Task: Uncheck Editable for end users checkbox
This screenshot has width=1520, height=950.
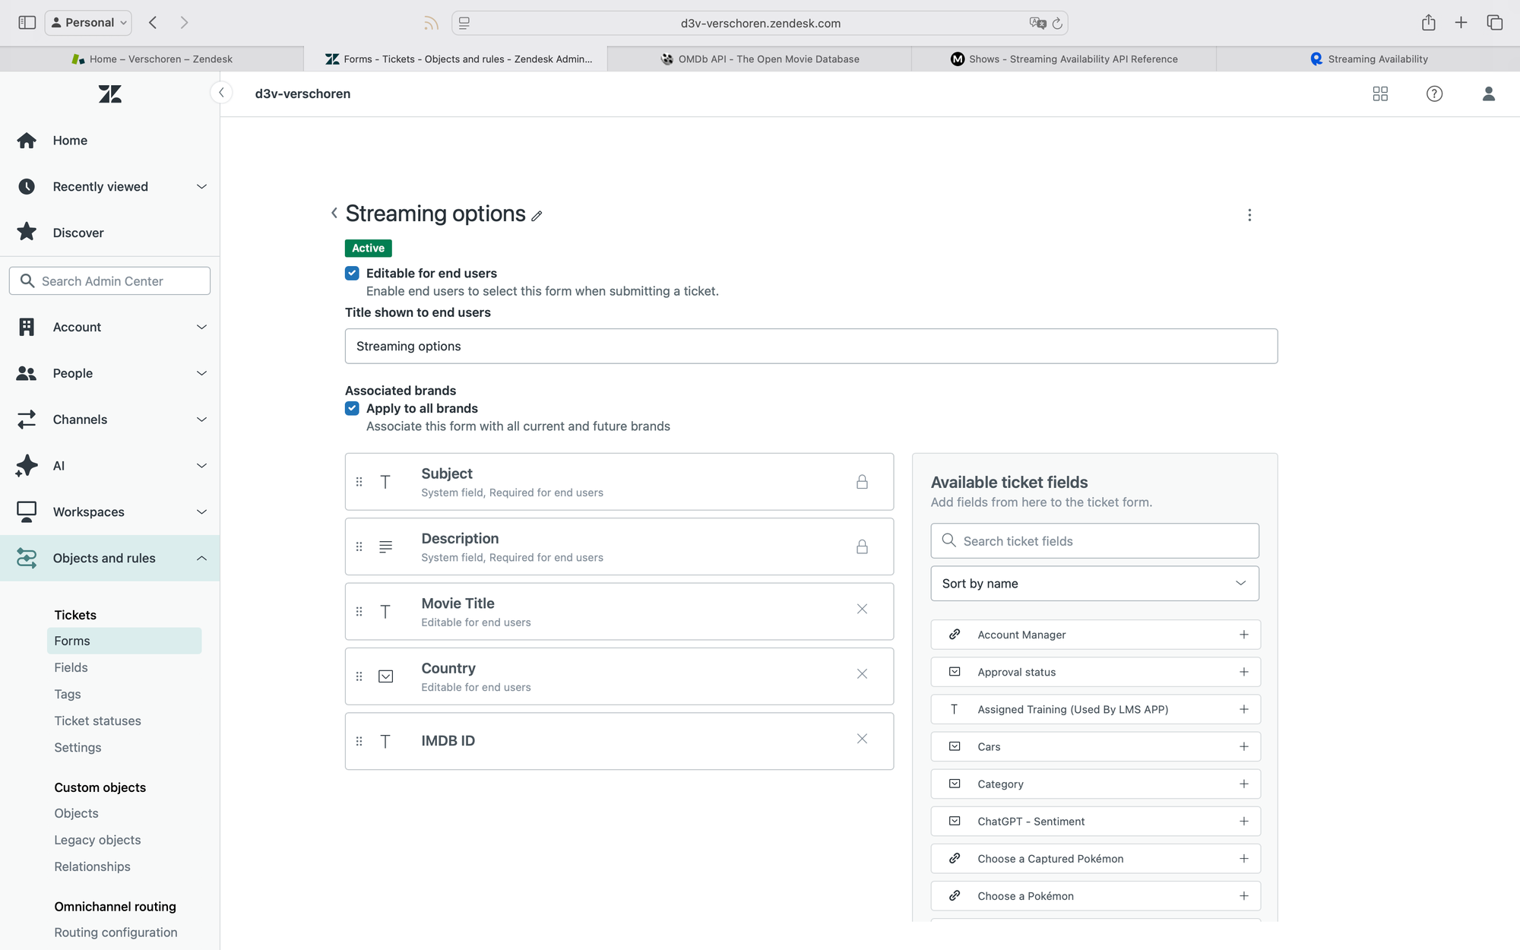Action: coord(352,273)
